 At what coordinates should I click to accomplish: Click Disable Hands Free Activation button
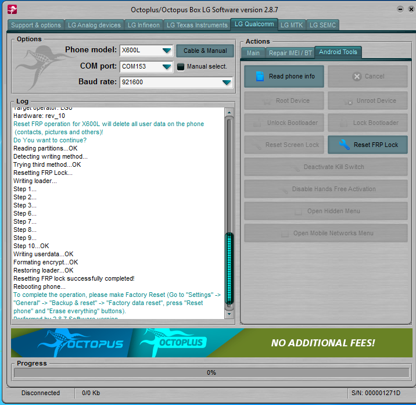coord(326,189)
